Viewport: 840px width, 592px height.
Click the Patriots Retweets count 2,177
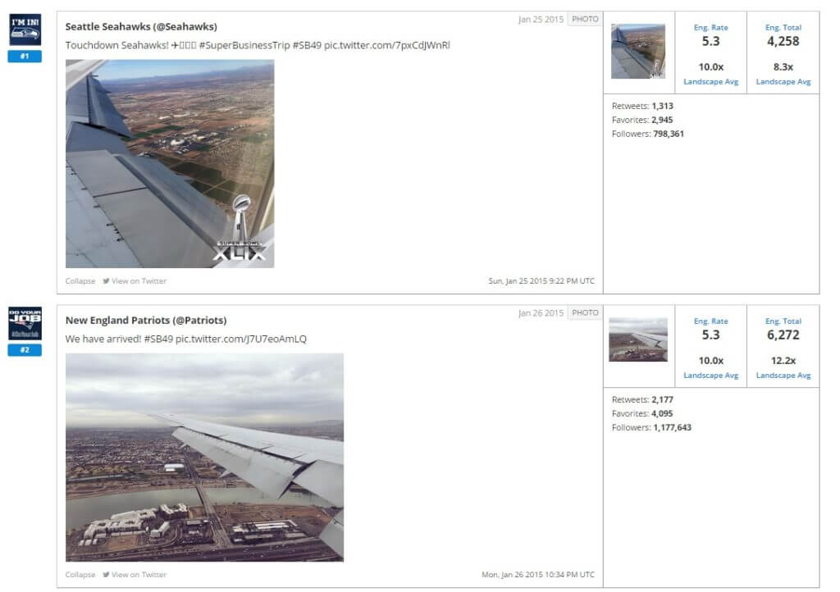coord(663,400)
